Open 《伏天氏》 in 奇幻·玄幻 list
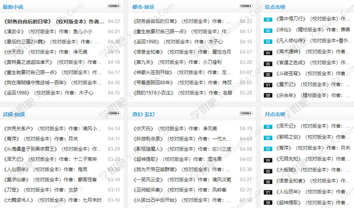Screen dimensions: 354x208 [175, 129]
